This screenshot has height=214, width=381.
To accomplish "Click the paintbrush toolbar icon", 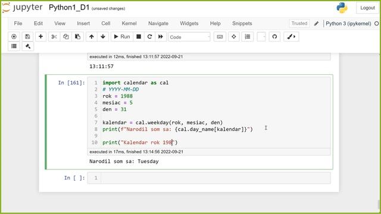I will click(291, 37).
